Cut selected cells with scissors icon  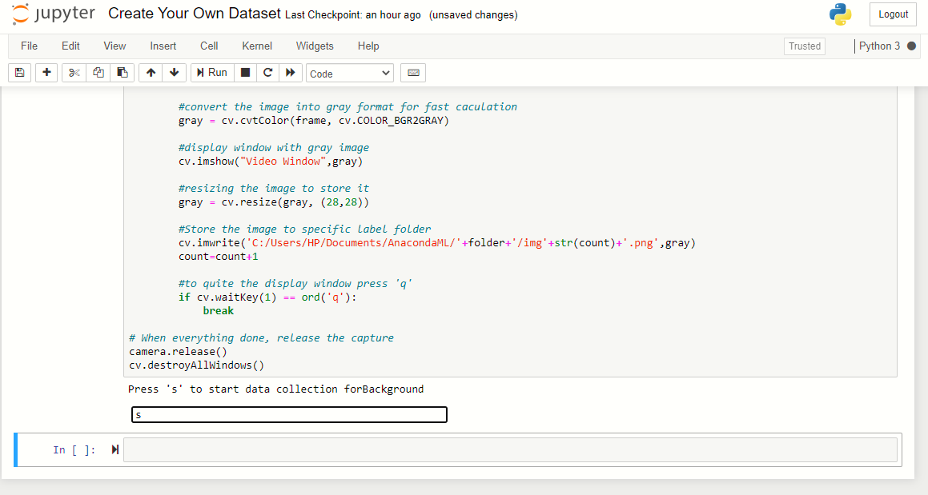click(x=74, y=73)
